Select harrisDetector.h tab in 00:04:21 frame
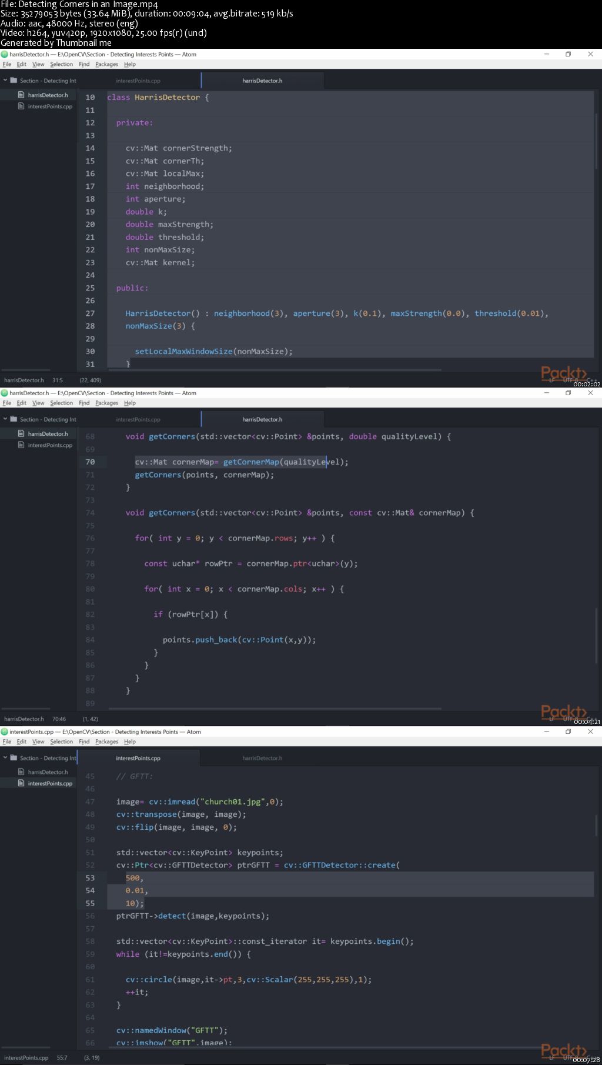602x1065 pixels. pos(262,419)
